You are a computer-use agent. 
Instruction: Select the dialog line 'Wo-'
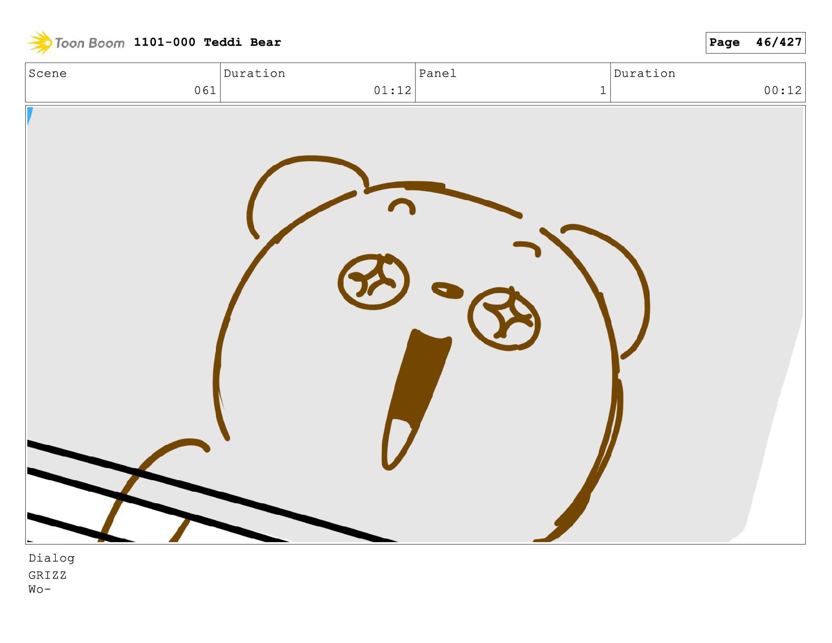click(40, 589)
